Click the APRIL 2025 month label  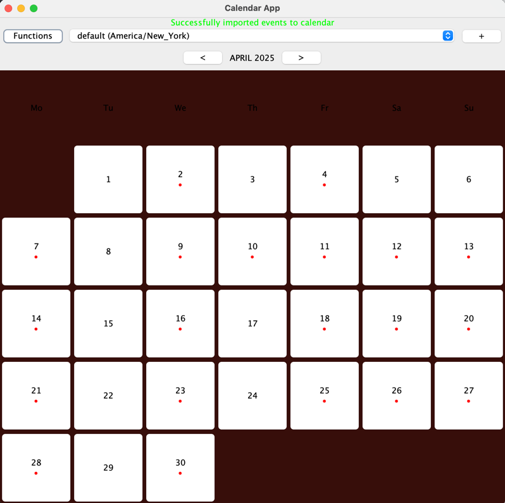252,58
